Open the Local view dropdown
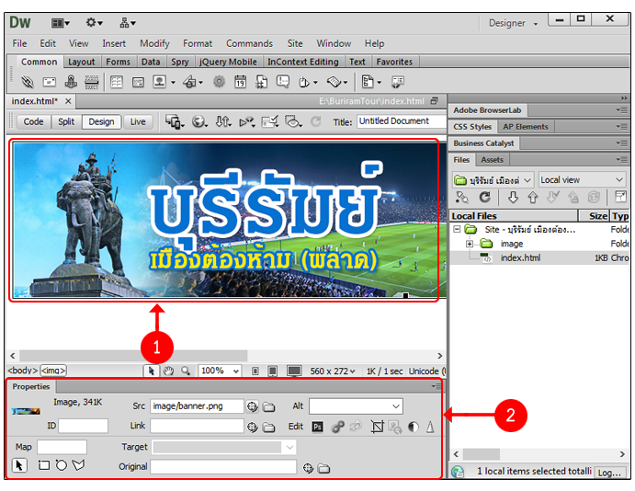This screenshot has width=635, height=491. point(582,180)
